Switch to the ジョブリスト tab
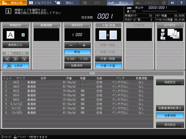This screenshot has height=139, width=186. click(40, 3)
